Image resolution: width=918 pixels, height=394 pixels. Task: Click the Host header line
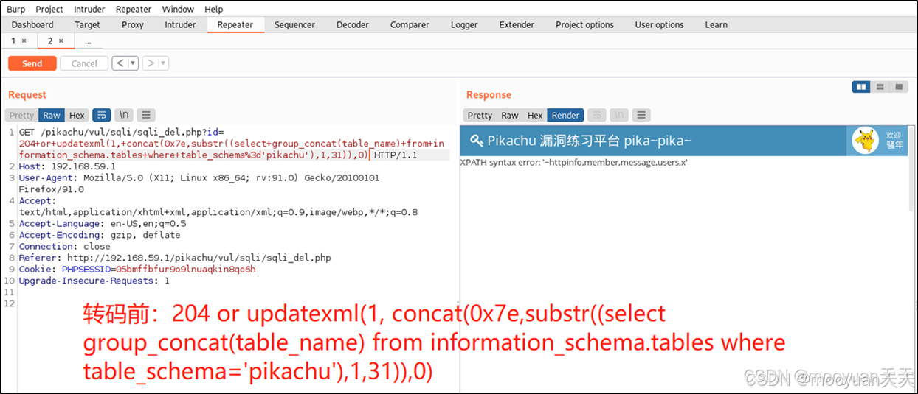[x=67, y=166]
